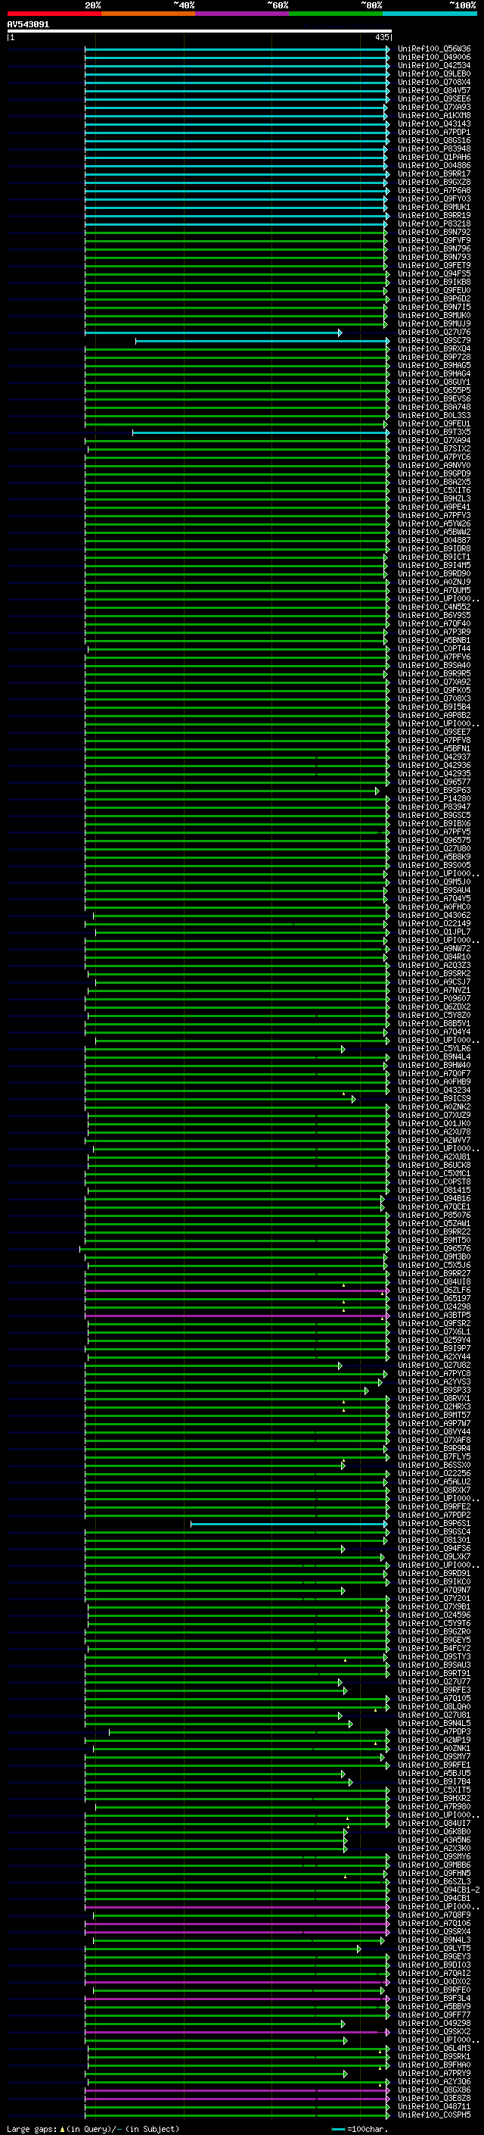Click hit label UniRef100_B9N792

(x=434, y=232)
